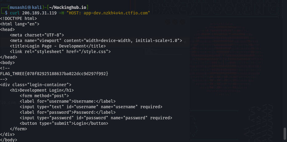Click the title tag Login Page line

click(58, 46)
